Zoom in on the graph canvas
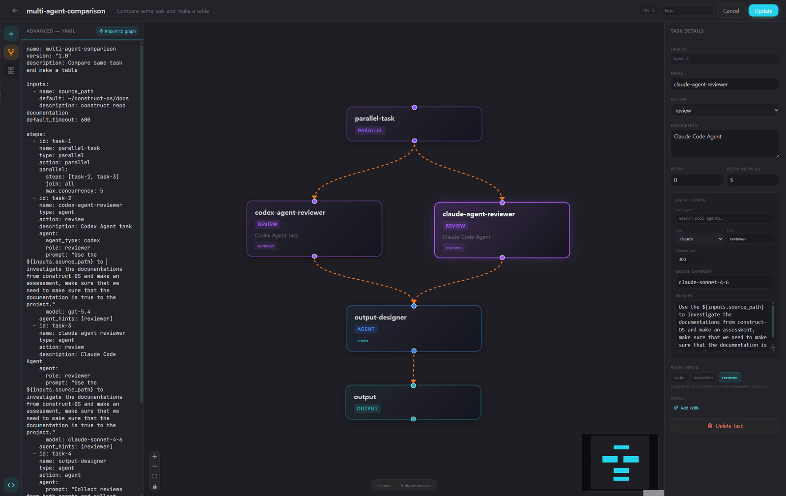The height and width of the screenshot is (496, 786). pos(155,457)
